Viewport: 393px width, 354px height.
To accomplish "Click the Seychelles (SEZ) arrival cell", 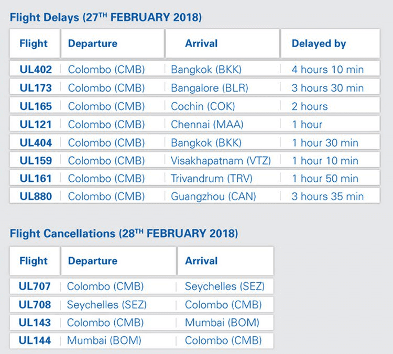I will point(225,286).
